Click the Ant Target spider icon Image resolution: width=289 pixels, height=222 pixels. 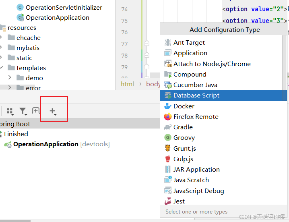coord(167,42)
